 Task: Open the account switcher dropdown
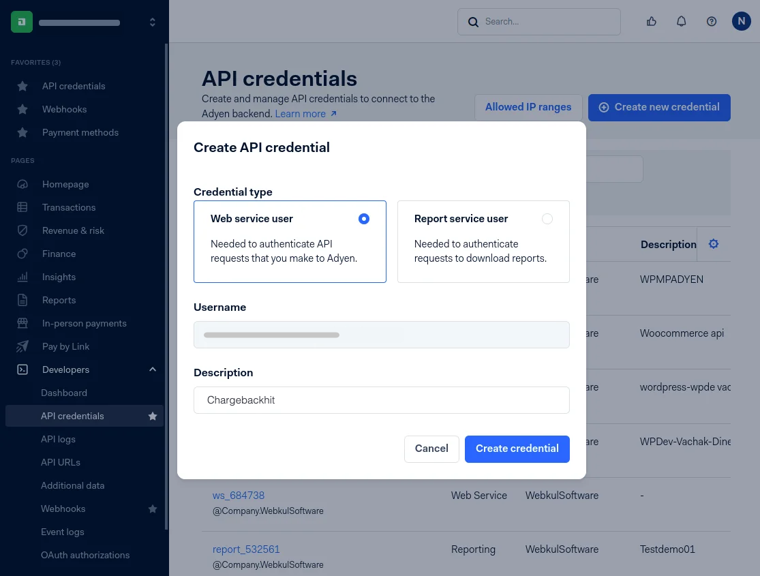(x=152, y=22)
